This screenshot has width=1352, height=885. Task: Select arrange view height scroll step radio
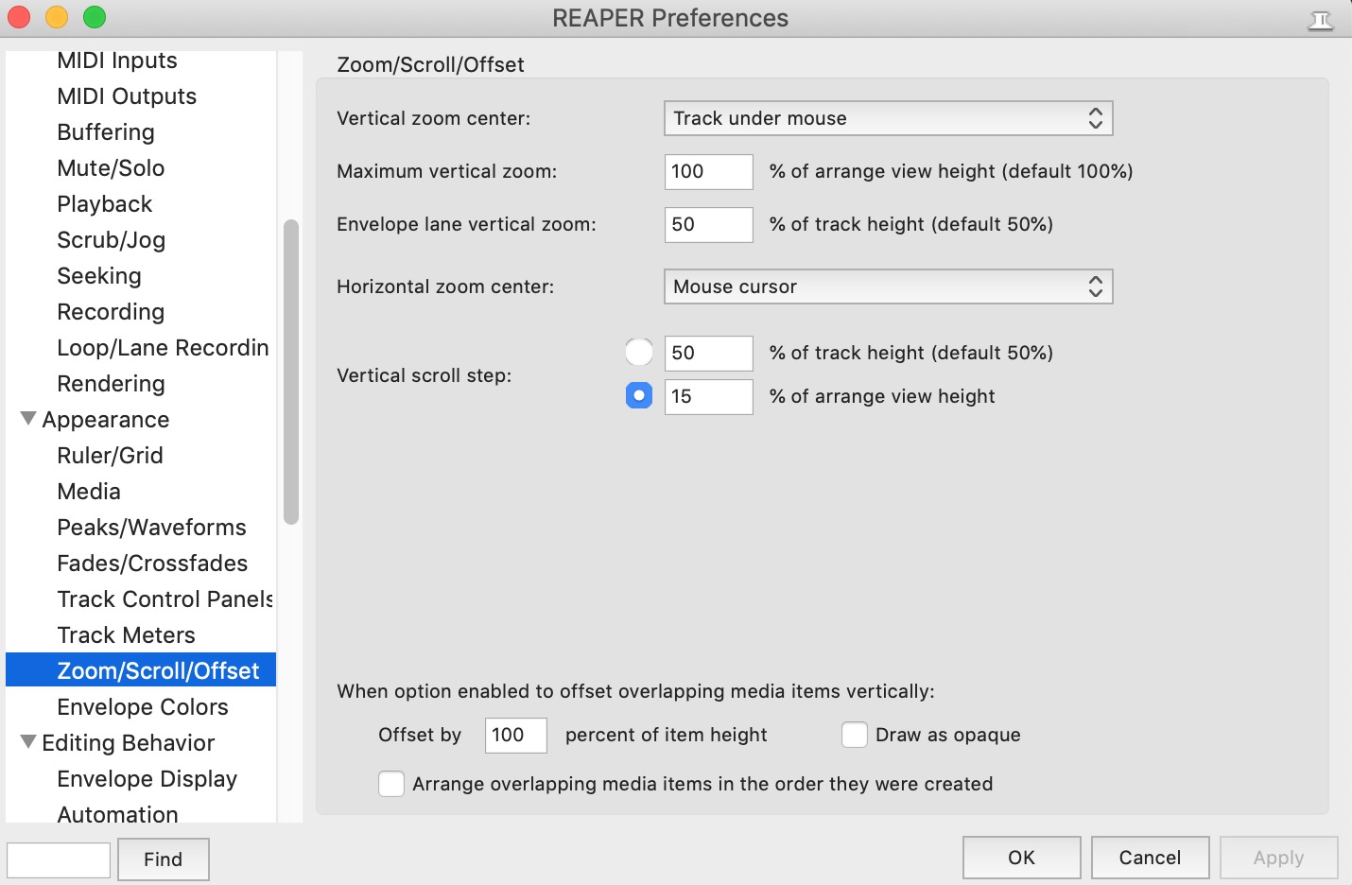tap(639, 395)
